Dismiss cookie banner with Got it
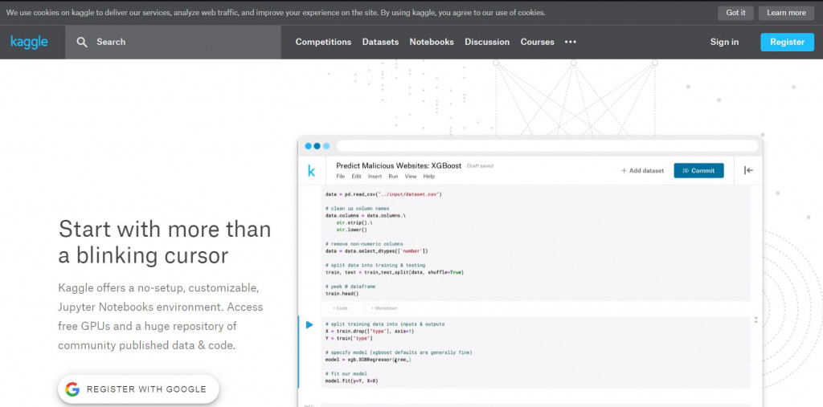823x407 pixels. pos(735,13)
